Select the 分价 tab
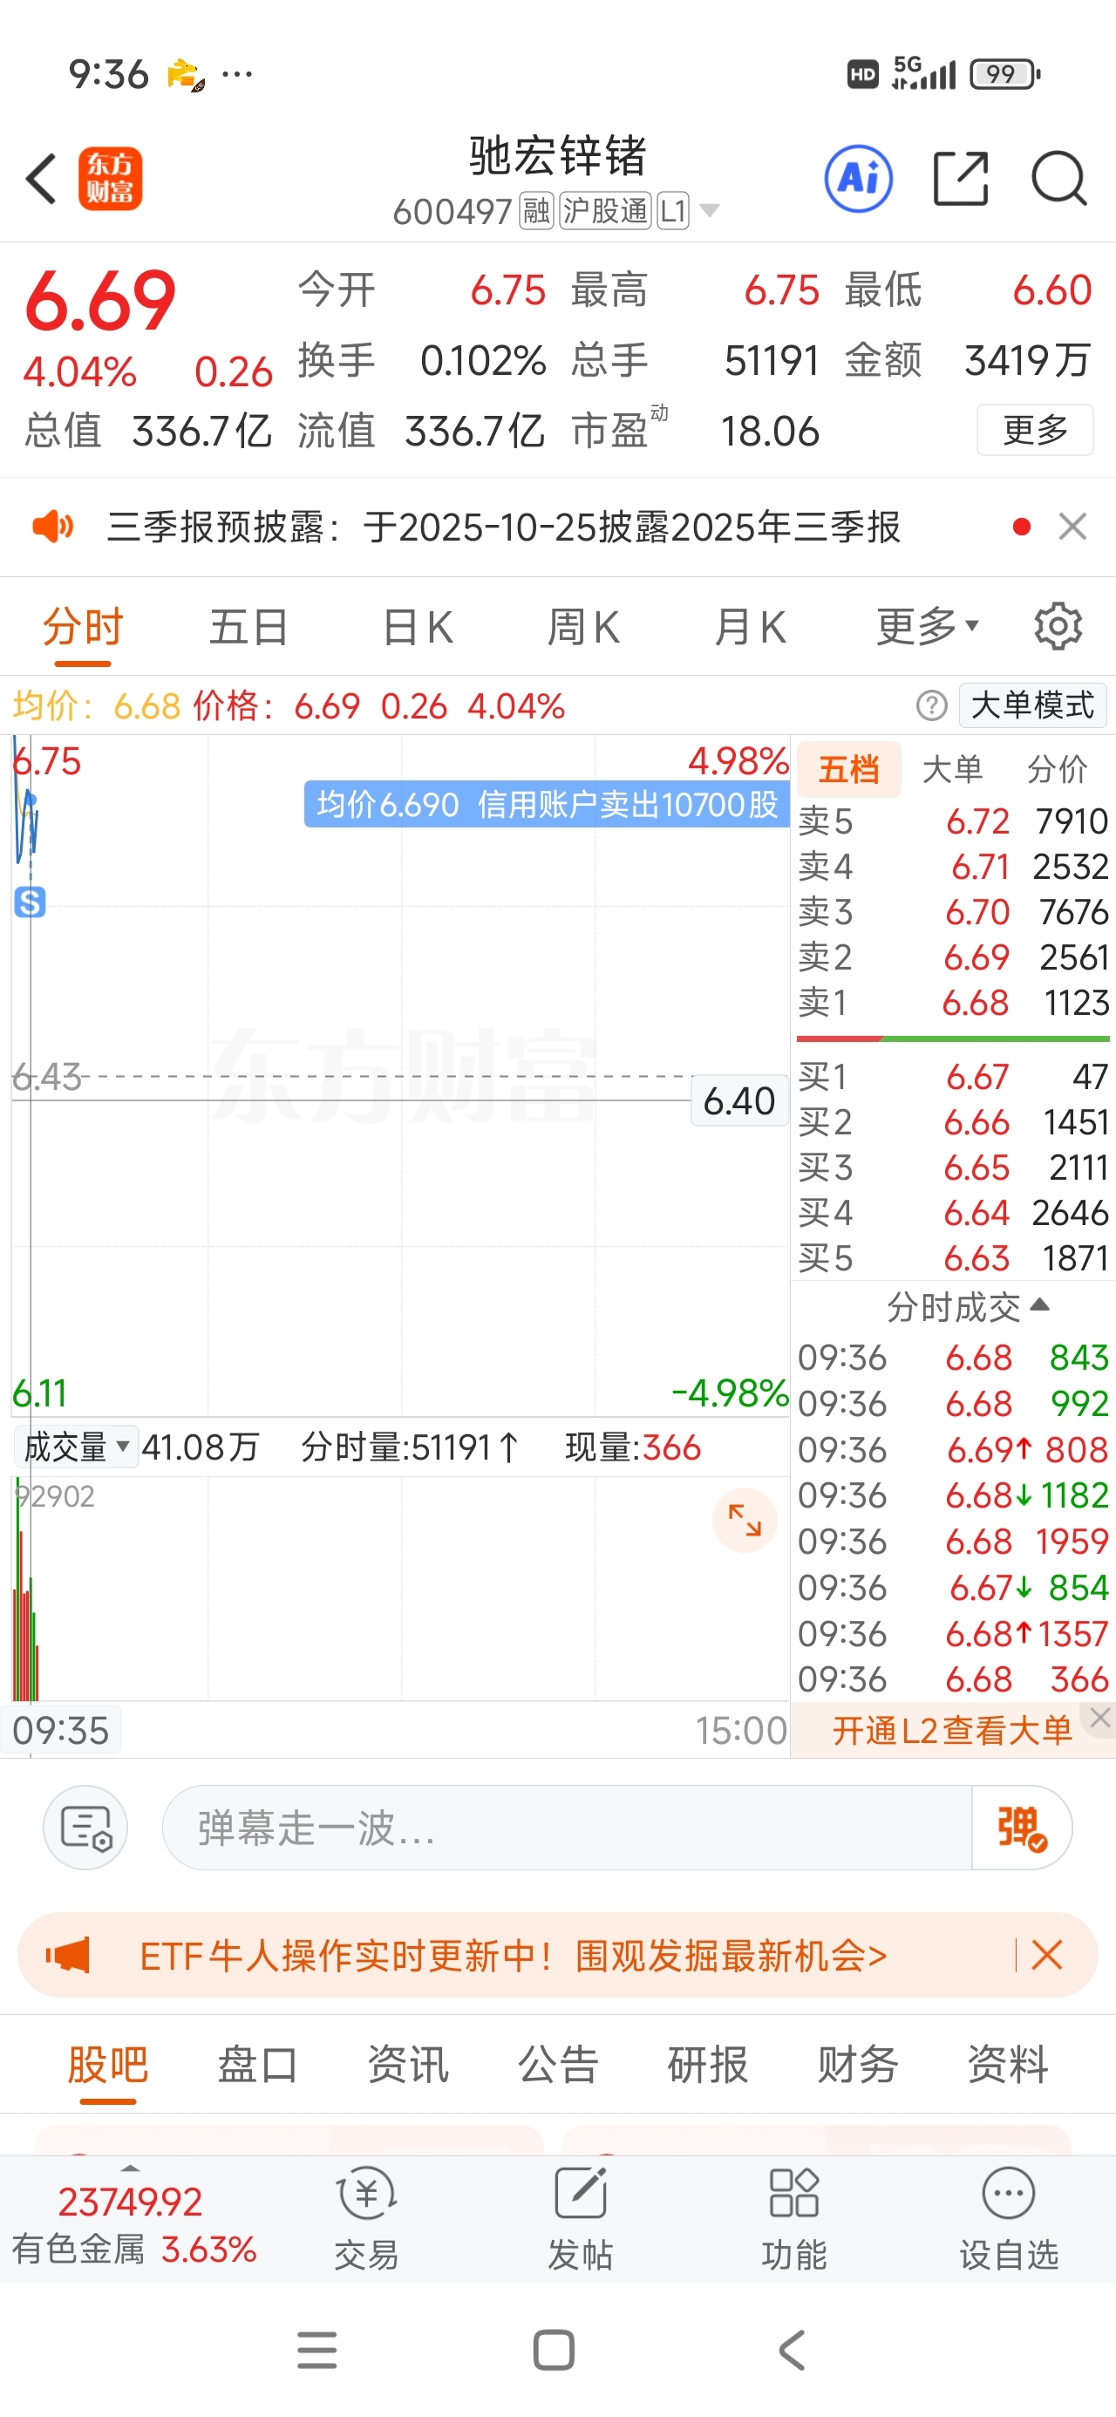Screen dimensions: 1116x2417 1057,769
